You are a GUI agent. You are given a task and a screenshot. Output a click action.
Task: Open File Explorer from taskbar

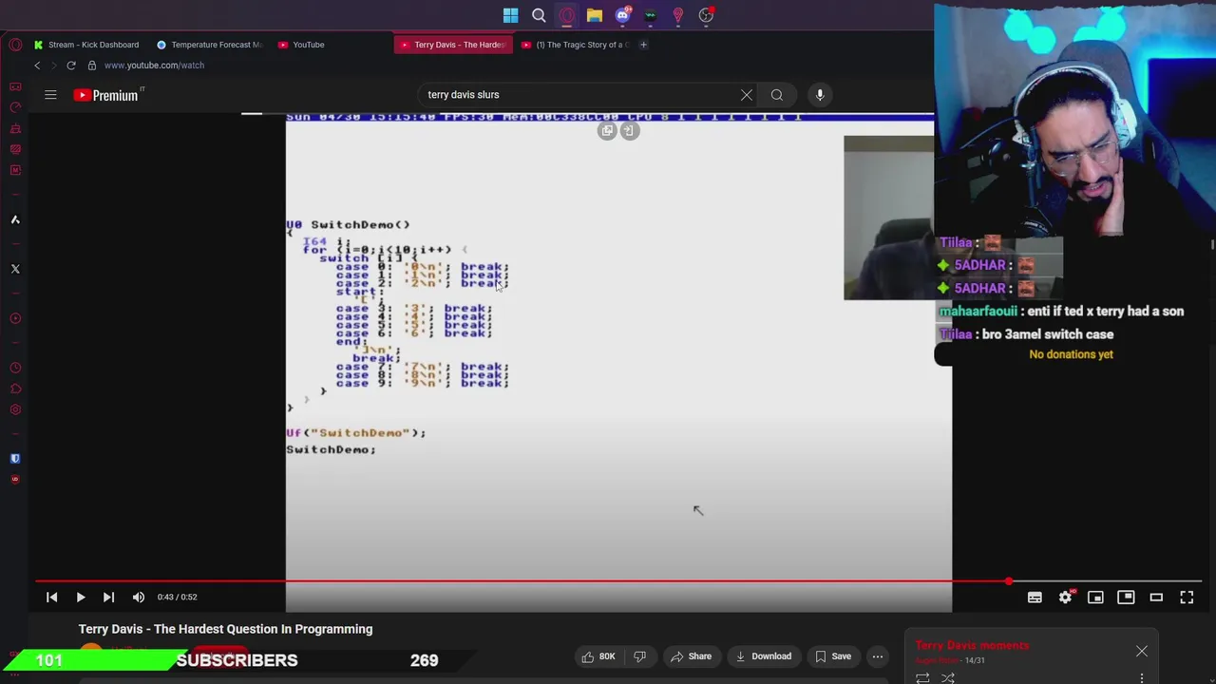coord(594,15)
